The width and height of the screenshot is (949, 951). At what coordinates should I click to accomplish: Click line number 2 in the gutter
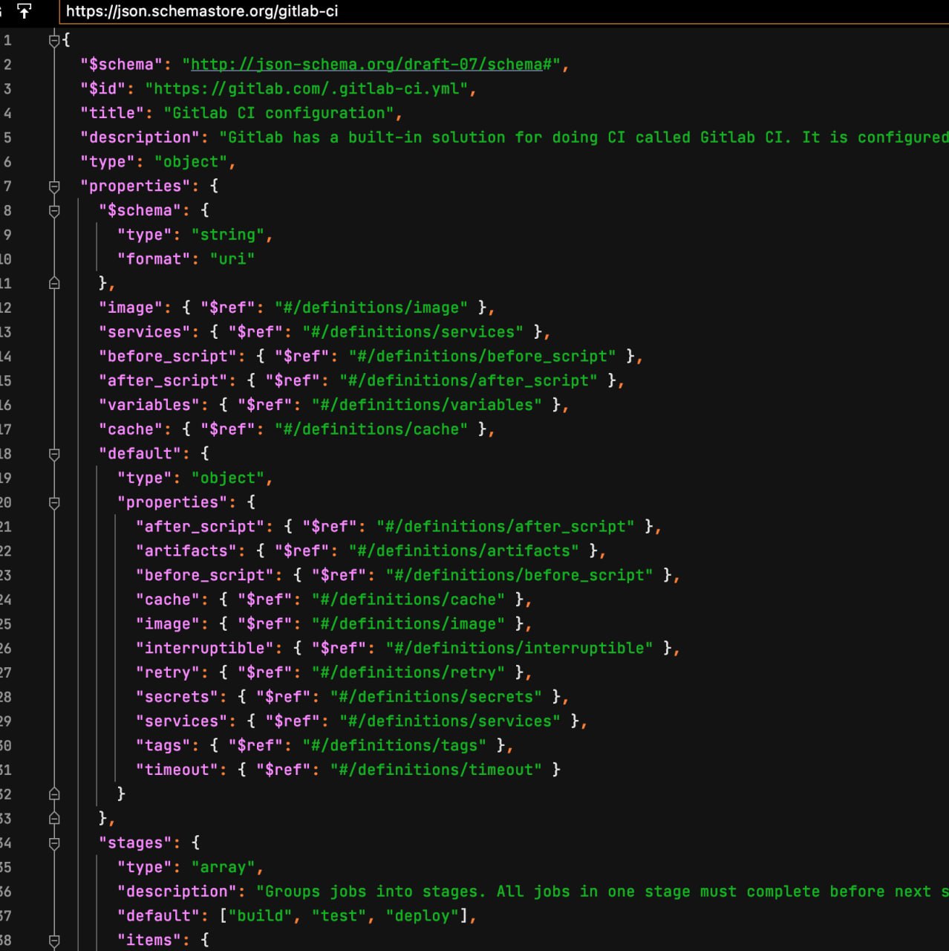point(7,65)
